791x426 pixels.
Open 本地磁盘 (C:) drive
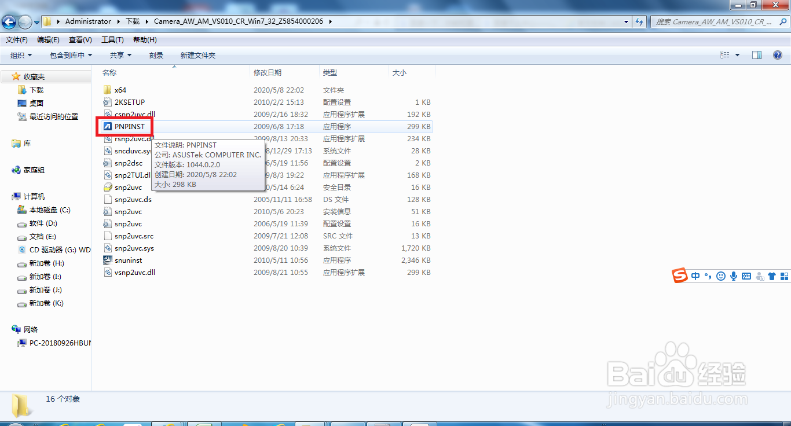click(x=50, y=210)
